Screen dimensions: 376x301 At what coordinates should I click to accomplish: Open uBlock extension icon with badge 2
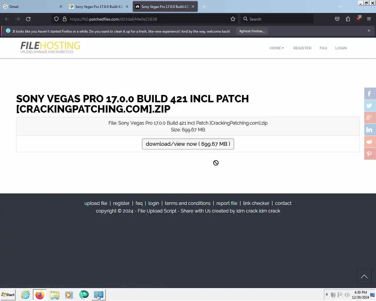coord(359,19)
